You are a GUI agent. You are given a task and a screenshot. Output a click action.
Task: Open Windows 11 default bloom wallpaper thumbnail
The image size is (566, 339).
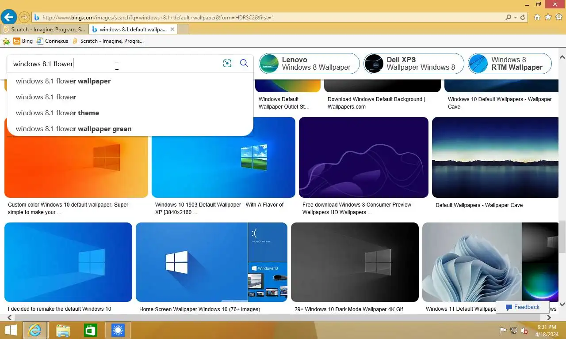click(x=472, y=262)
